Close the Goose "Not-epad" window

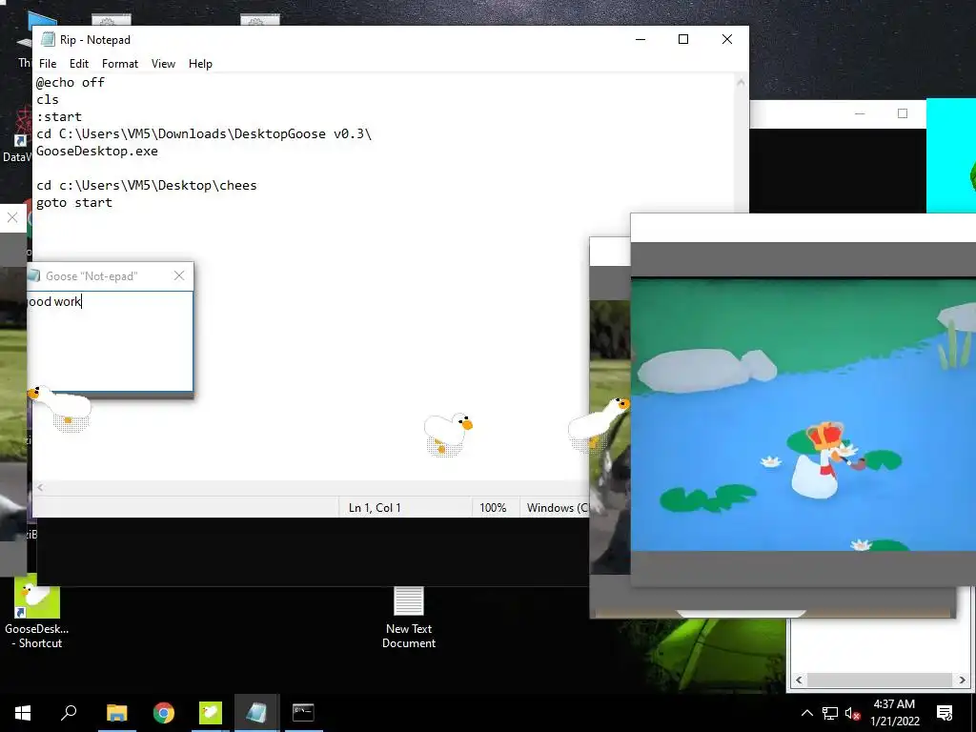pos(179,275)
